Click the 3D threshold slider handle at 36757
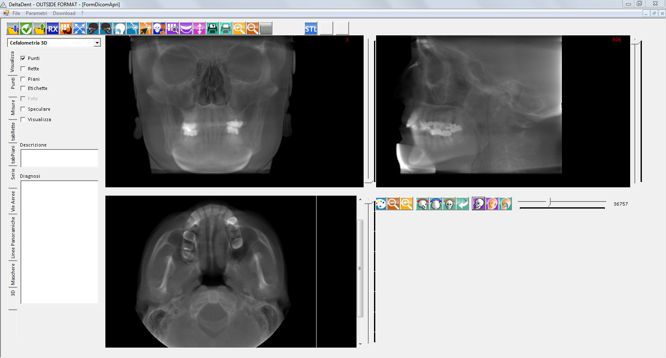 coord(549,202)
